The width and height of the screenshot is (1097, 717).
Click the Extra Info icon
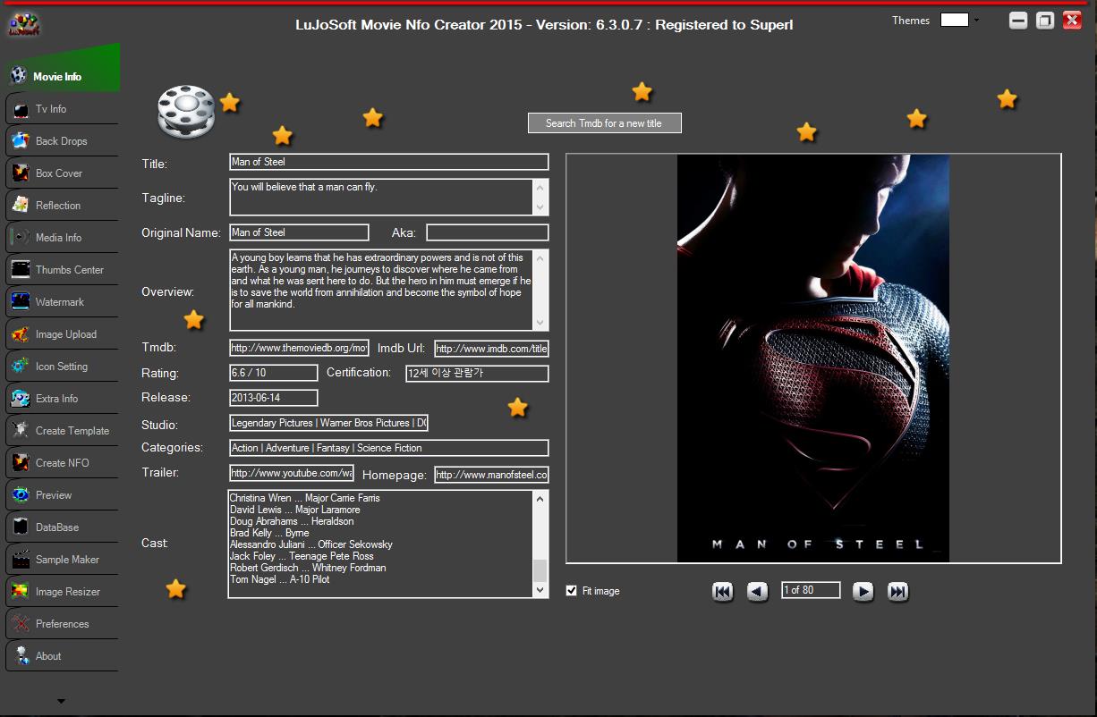pos(20,398)
